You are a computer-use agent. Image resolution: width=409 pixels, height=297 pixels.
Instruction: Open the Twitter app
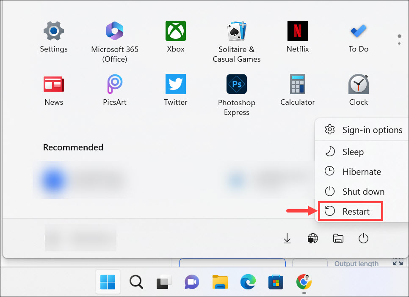pos(176,90)
